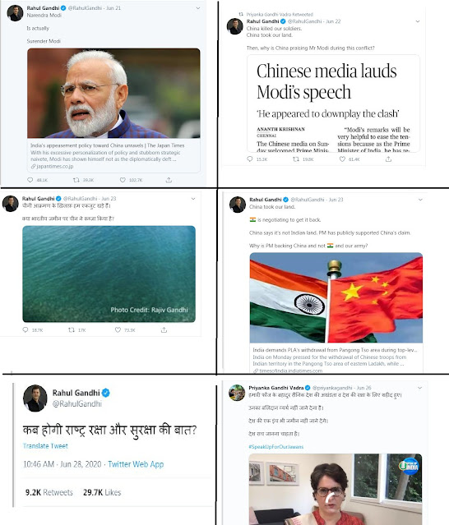Like the Surender Modi tweet
This screenshot has height=525, width=449.
[x=123, y=180]
